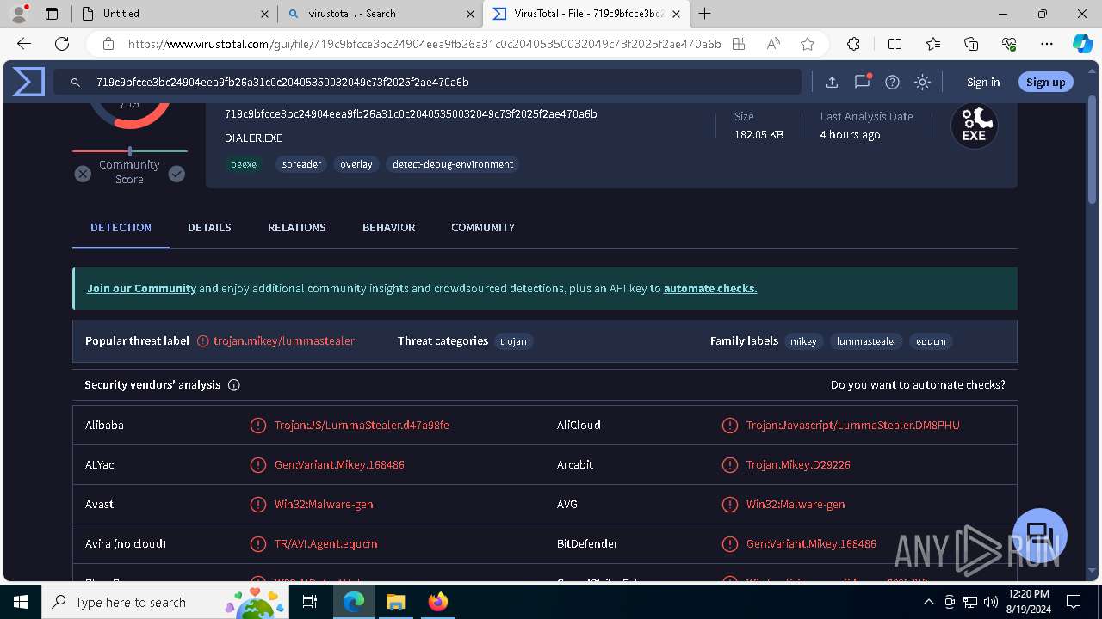Click the Sign in link
This screenshot has height=619, width=1102.
point(983,82)
